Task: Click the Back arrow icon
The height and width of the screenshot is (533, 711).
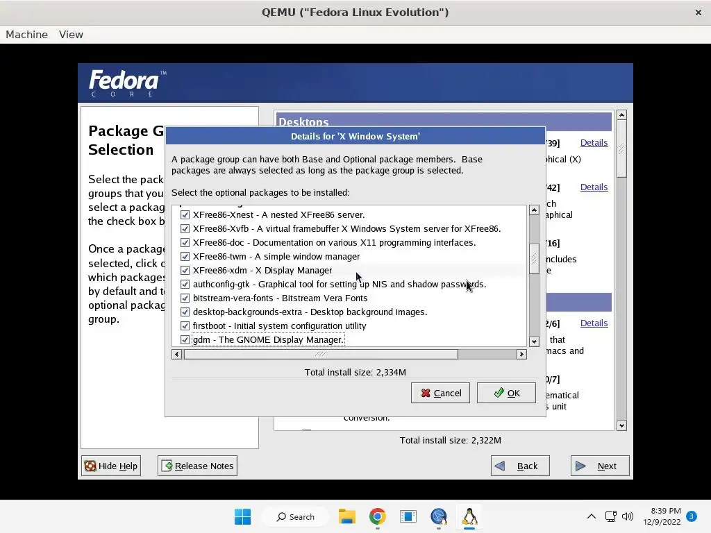Action: (x=500, y=466)
